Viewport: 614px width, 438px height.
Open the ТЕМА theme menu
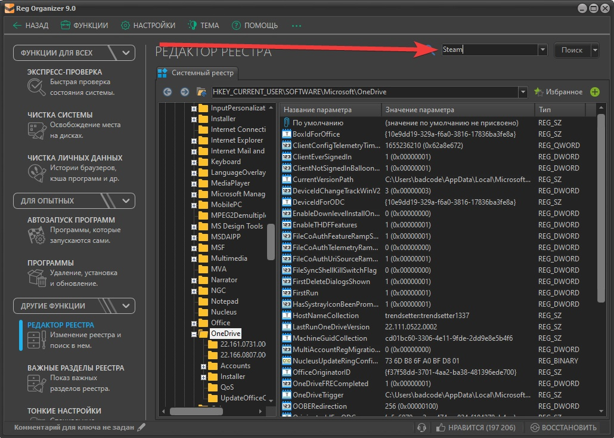[204, 26]
